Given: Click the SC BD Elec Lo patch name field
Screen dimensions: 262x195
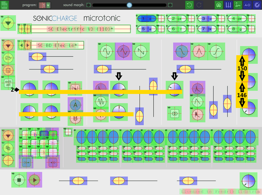Looking at the screenshot, I should coord(57,45).
